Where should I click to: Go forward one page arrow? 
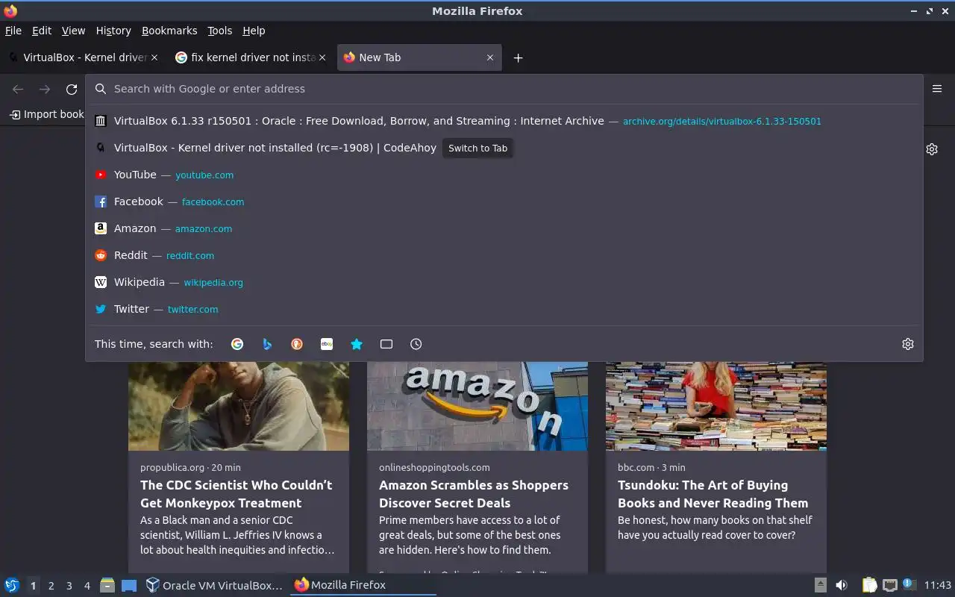click(45, 90)
